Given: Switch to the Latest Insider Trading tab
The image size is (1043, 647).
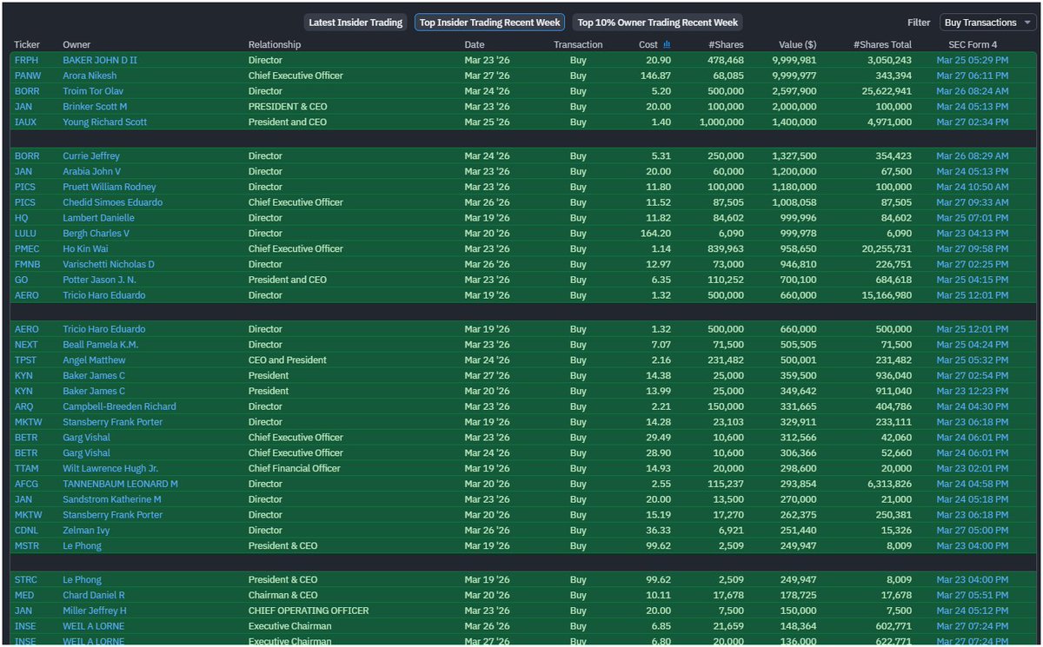Looking at the screenshot, I should coord(354,22).
